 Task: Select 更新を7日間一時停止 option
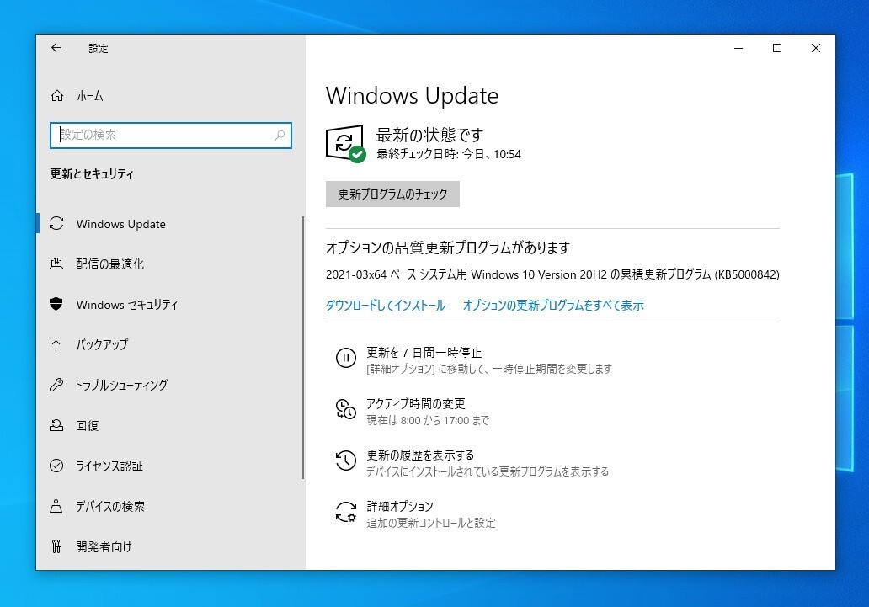474,360
